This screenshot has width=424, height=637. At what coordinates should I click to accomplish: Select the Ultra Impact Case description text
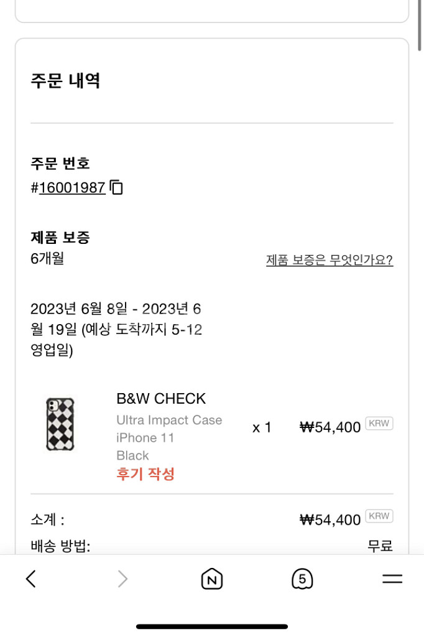[x=169, y=420]
